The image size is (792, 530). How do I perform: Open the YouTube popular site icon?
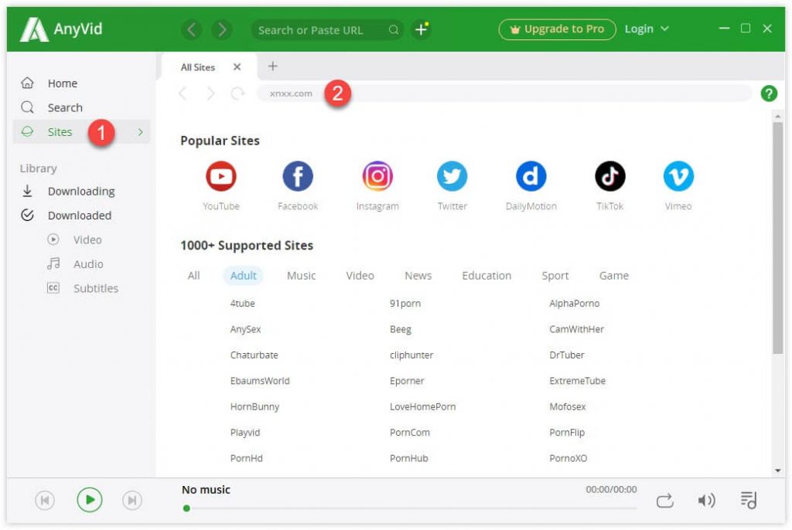(x=220, y=176)
